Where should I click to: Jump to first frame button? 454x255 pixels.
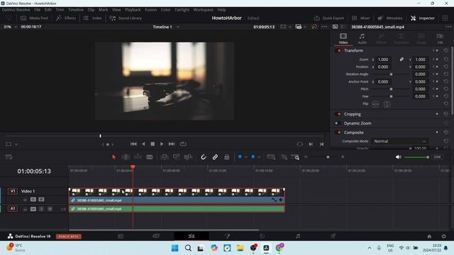pyautogui.click(x=133, y=144)
